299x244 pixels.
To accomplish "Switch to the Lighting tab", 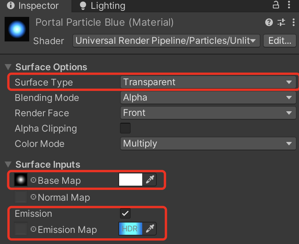I will pyautogui.click(x=103, y=6).
